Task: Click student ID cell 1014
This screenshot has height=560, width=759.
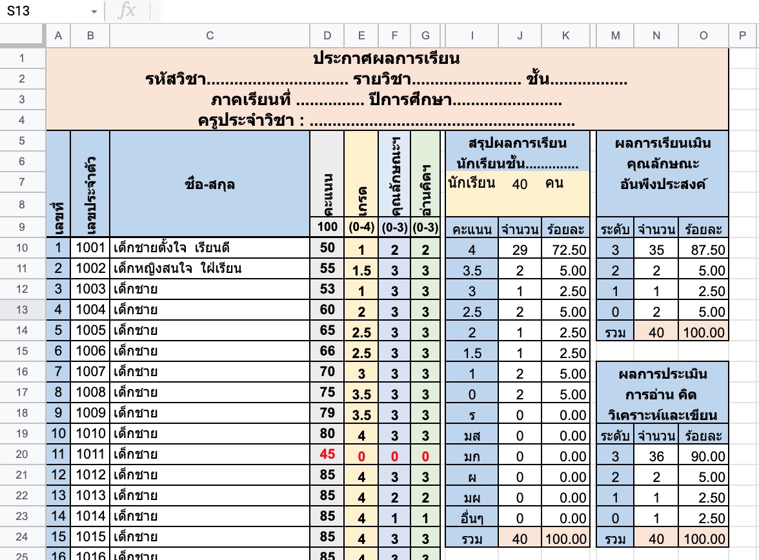Action: (x=90, y=516)
